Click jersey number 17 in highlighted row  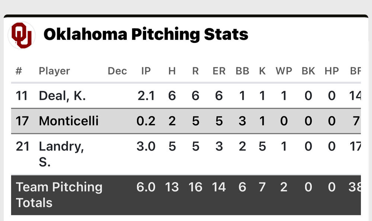point(22,121)
